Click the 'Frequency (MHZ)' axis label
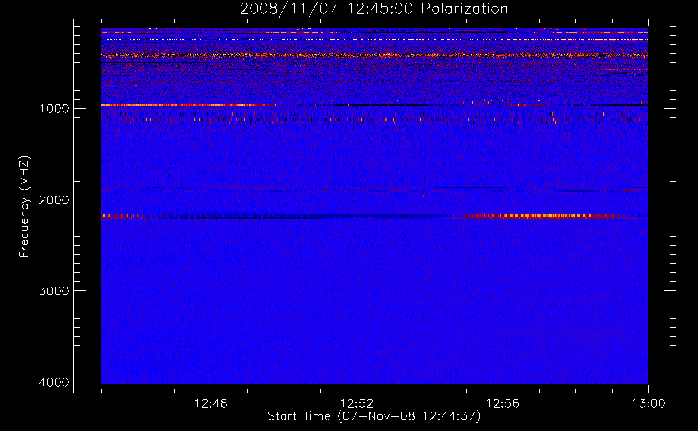This screenshot has width=698, height=431. [x=25, y=207]
